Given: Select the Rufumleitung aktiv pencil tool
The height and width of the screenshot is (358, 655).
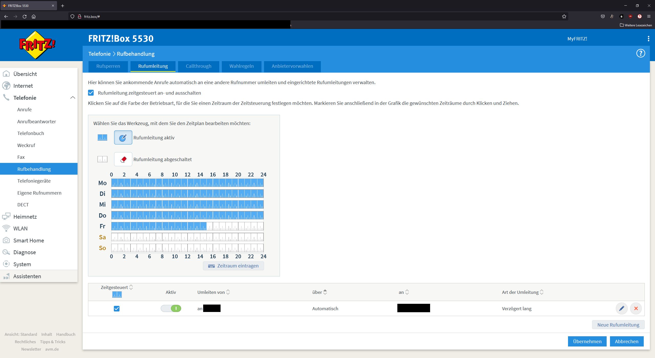Looking at the screenshot, I should click(123, 138).
